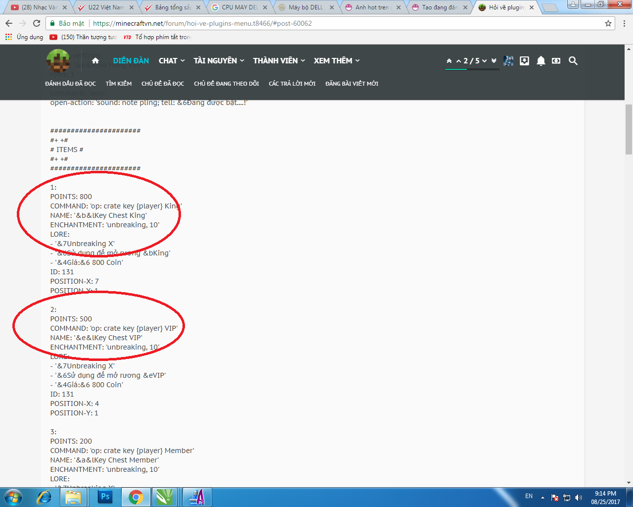This screenshot has height=507, width=633.
Task: Switch to the U22 Việt Nam tab
Action: pyautogui.click(x=106, y=7)
